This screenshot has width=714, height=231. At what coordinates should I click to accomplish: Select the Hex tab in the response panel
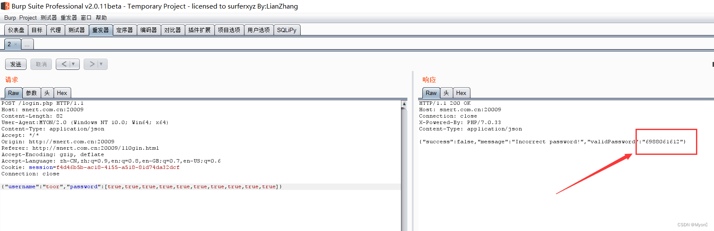(461, 93)
